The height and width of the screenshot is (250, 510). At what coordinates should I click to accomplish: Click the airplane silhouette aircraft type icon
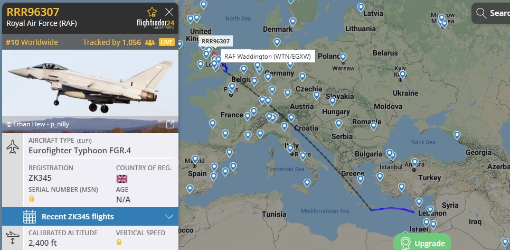13,147
